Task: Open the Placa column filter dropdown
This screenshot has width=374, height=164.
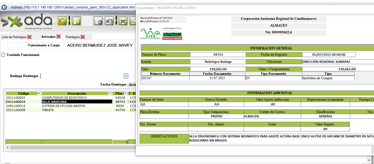Action: (x=125, y=93)
